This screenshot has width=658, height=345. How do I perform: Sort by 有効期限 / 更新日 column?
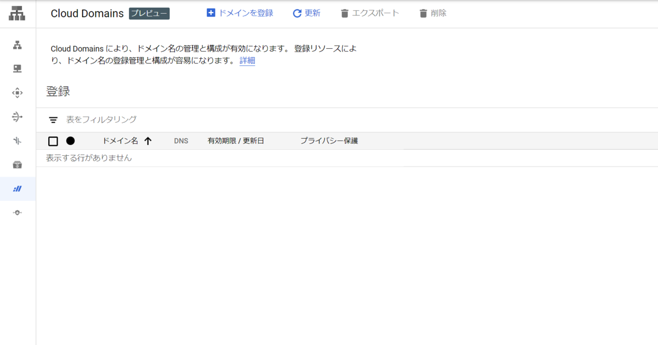[236, 140]
